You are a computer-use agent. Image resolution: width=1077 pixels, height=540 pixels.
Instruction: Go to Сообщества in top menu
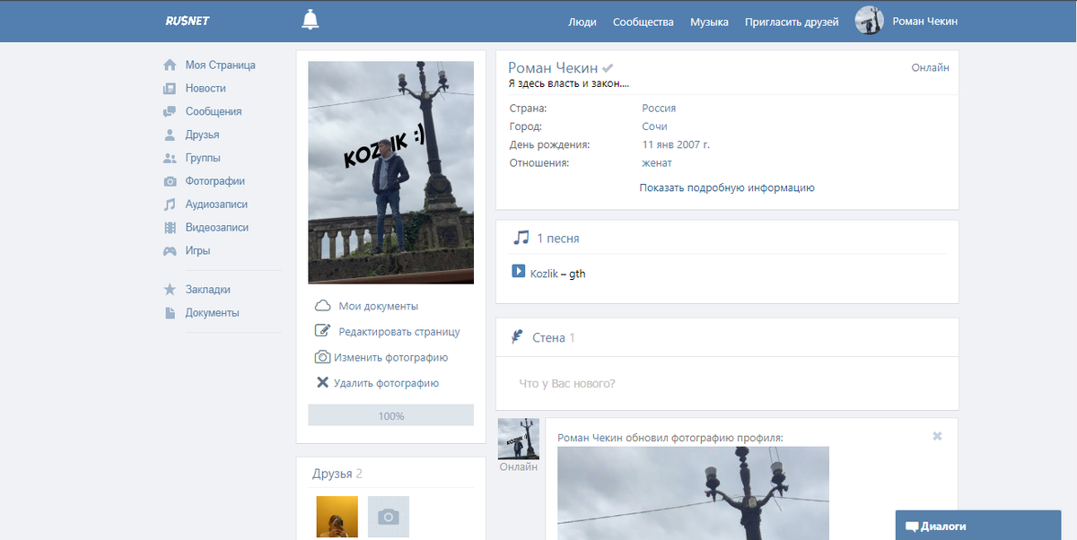coord(643,22)
